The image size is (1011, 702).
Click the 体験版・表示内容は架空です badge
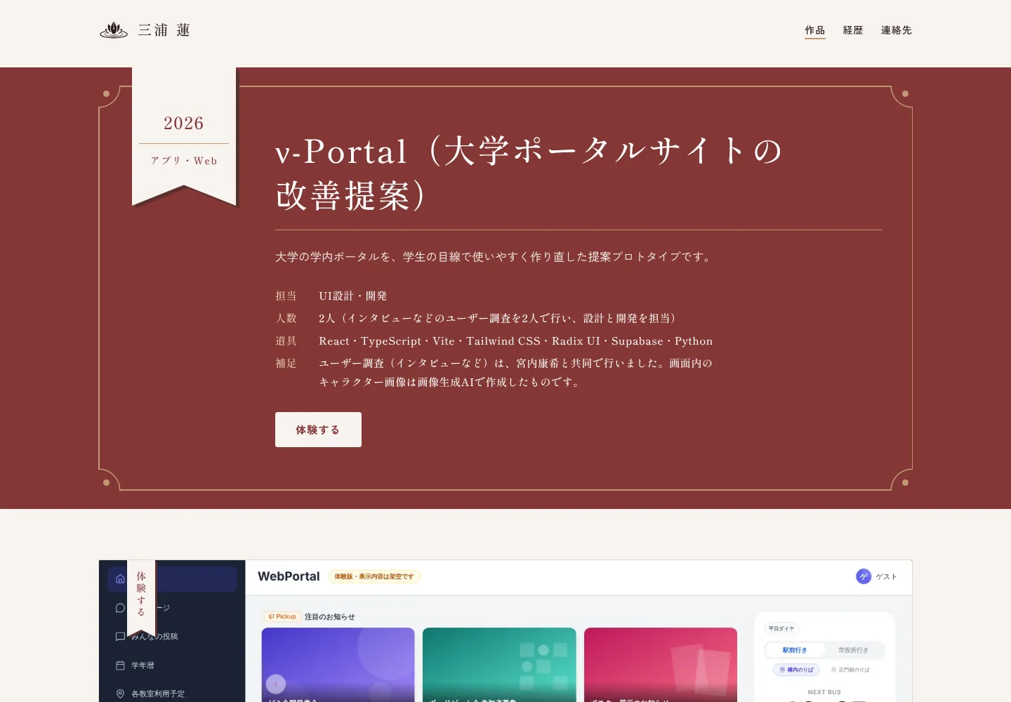[374, 577]
